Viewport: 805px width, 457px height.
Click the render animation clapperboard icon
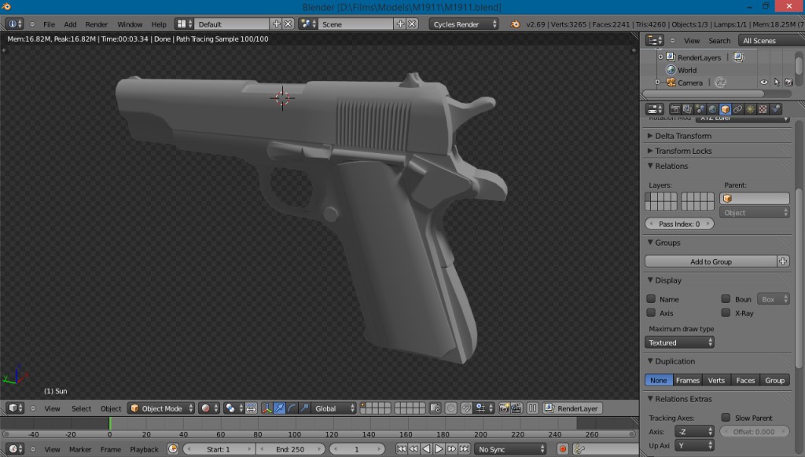pos(518,408)
